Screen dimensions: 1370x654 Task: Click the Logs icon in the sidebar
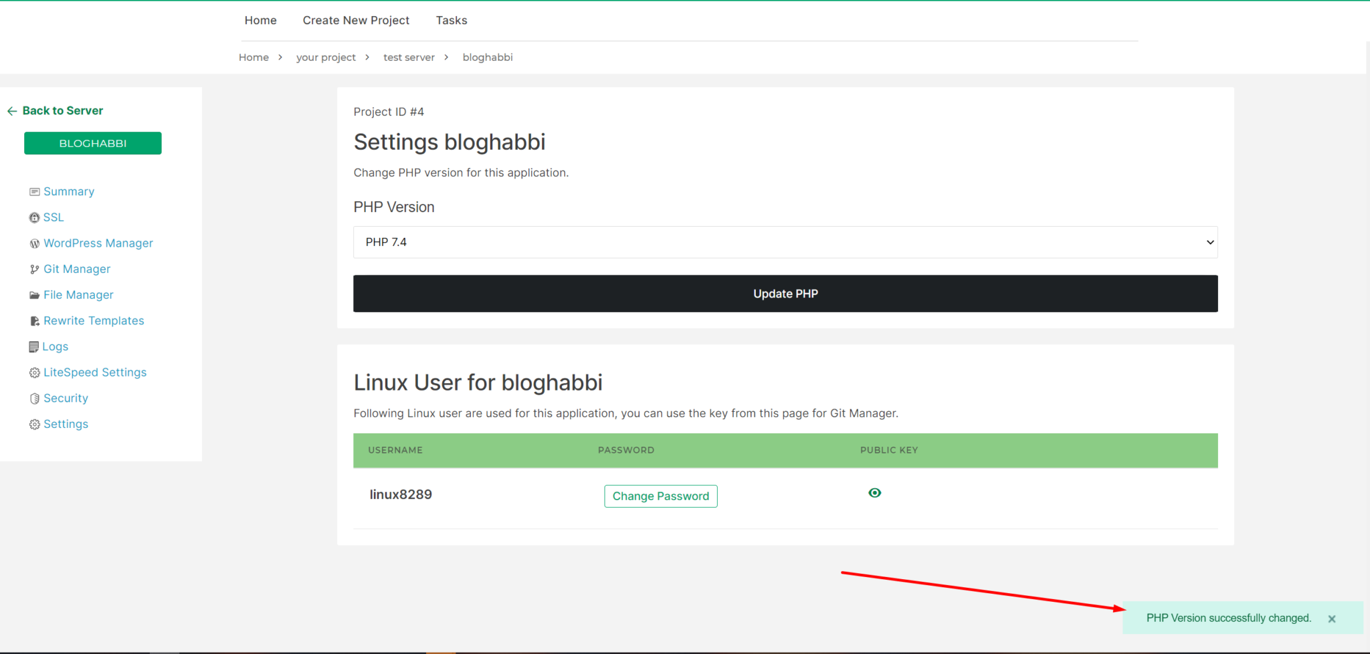tap(34, 346)
